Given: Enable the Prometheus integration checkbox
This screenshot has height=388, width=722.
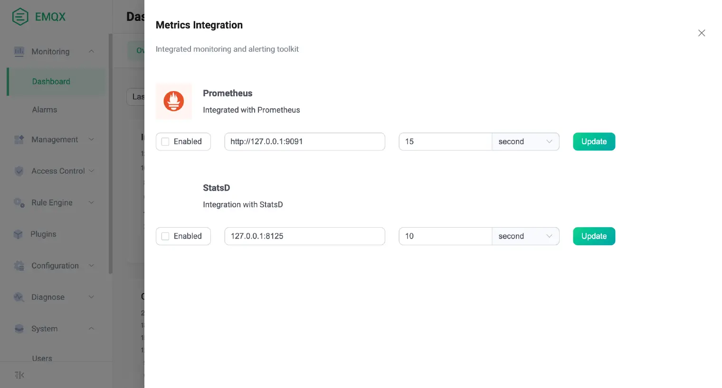Looking at the screenshot, I should click(x=165, y=141).
